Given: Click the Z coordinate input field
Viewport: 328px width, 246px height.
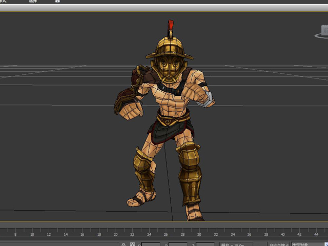Looking at the screenshot, I should point(205,244).
